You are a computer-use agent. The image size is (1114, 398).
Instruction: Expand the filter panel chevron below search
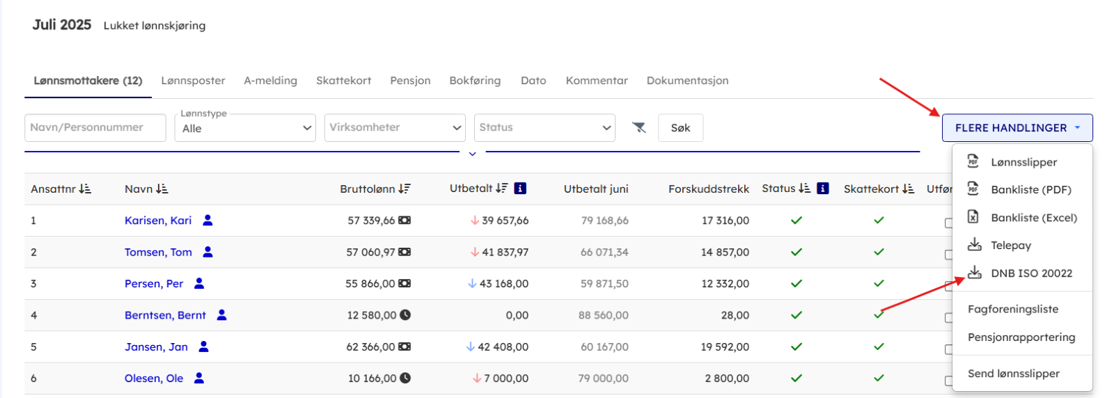(472, 154)
